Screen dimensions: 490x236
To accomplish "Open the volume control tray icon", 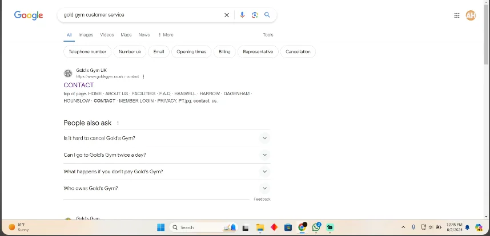I will point(431,227).
